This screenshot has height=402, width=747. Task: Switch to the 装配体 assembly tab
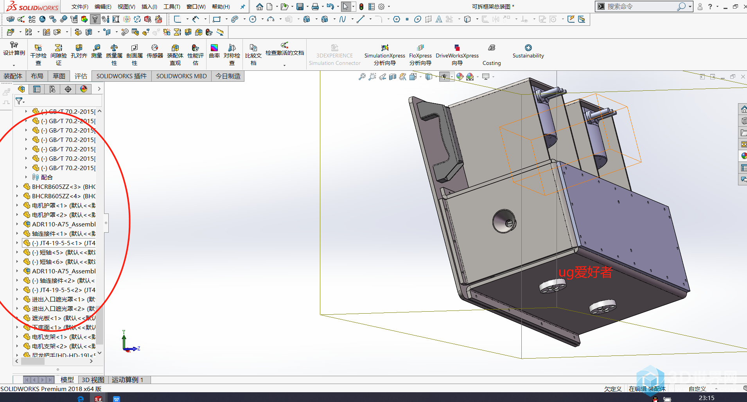coord(13,76)
